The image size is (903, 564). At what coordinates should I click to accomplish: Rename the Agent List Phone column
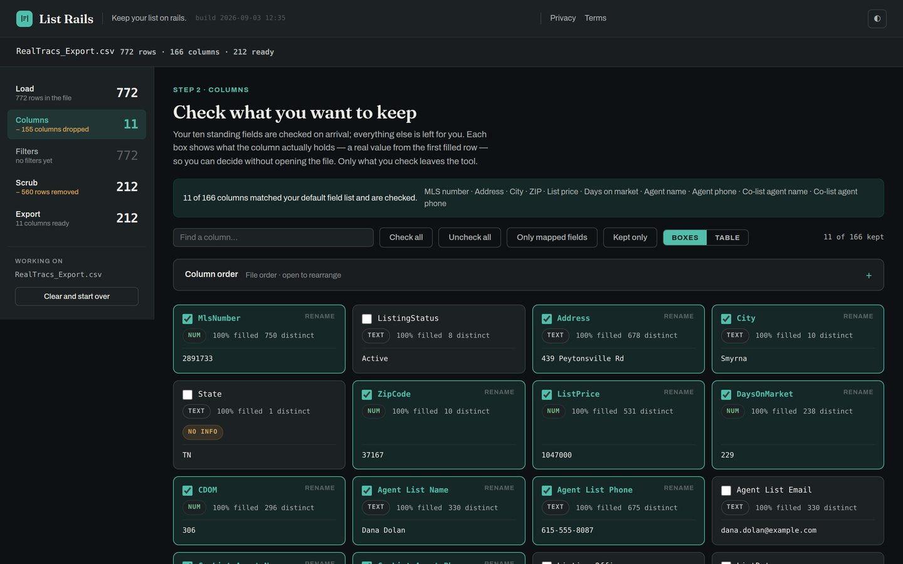point(679,488)
